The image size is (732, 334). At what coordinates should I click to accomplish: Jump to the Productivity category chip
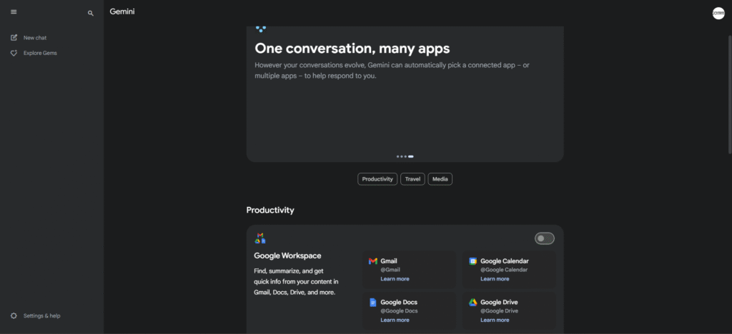tap(377, 179)
